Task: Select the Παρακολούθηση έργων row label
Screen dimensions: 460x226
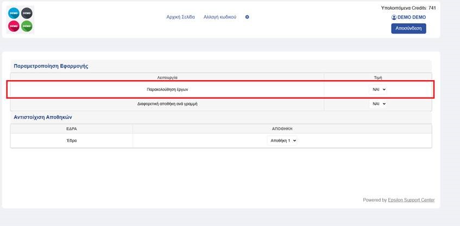Action: pos(167,89)
